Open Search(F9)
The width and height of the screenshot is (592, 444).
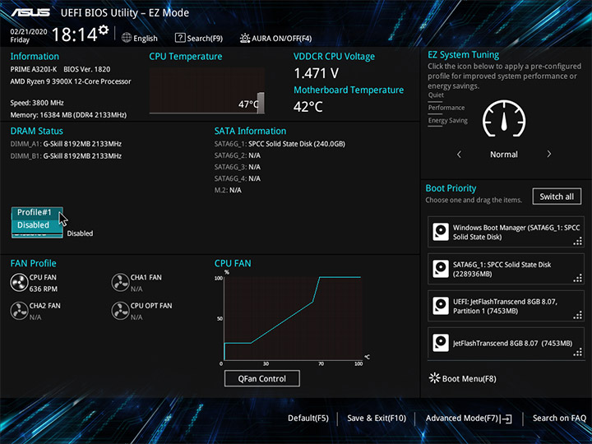click(199, 38)
